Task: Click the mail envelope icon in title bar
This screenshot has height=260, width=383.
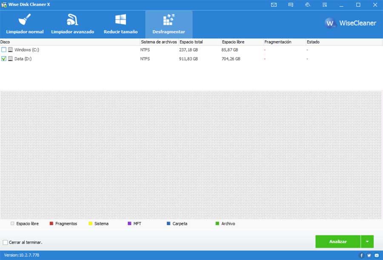Action: [x=274, y=5]
